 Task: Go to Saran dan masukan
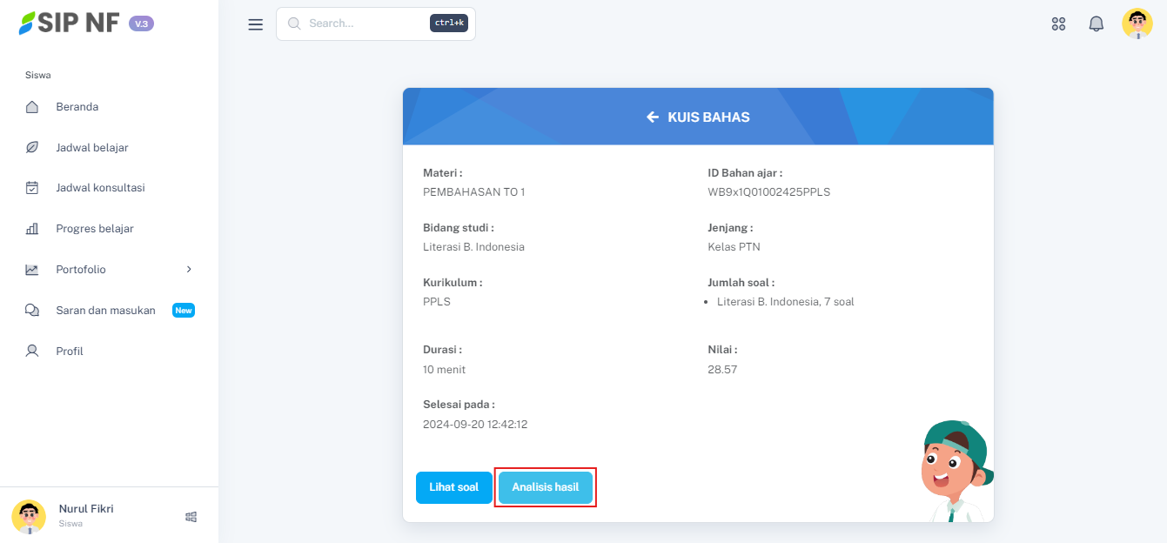click(105, 311)
